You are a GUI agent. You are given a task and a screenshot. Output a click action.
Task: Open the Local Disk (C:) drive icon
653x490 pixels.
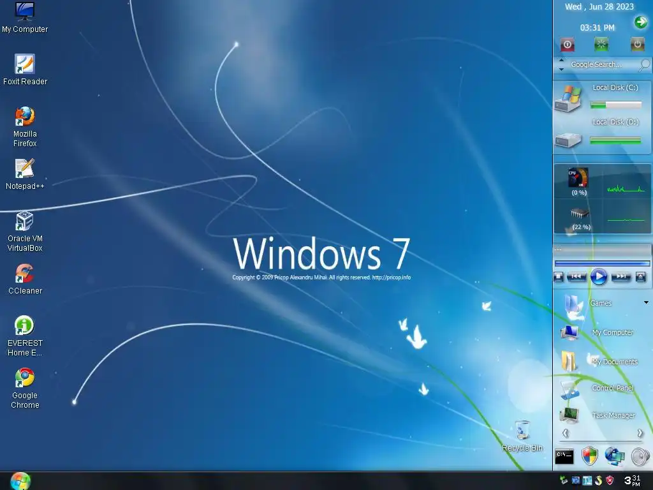click(568, 98)
